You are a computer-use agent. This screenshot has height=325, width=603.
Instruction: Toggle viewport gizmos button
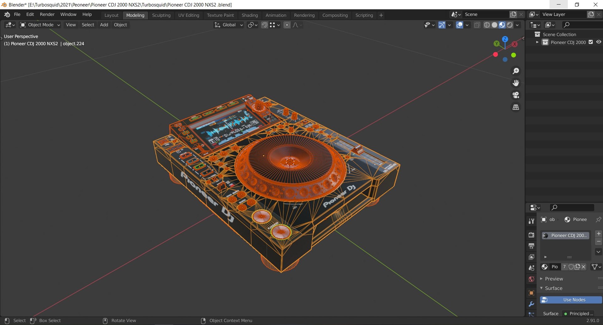click(x=442, y=25)
